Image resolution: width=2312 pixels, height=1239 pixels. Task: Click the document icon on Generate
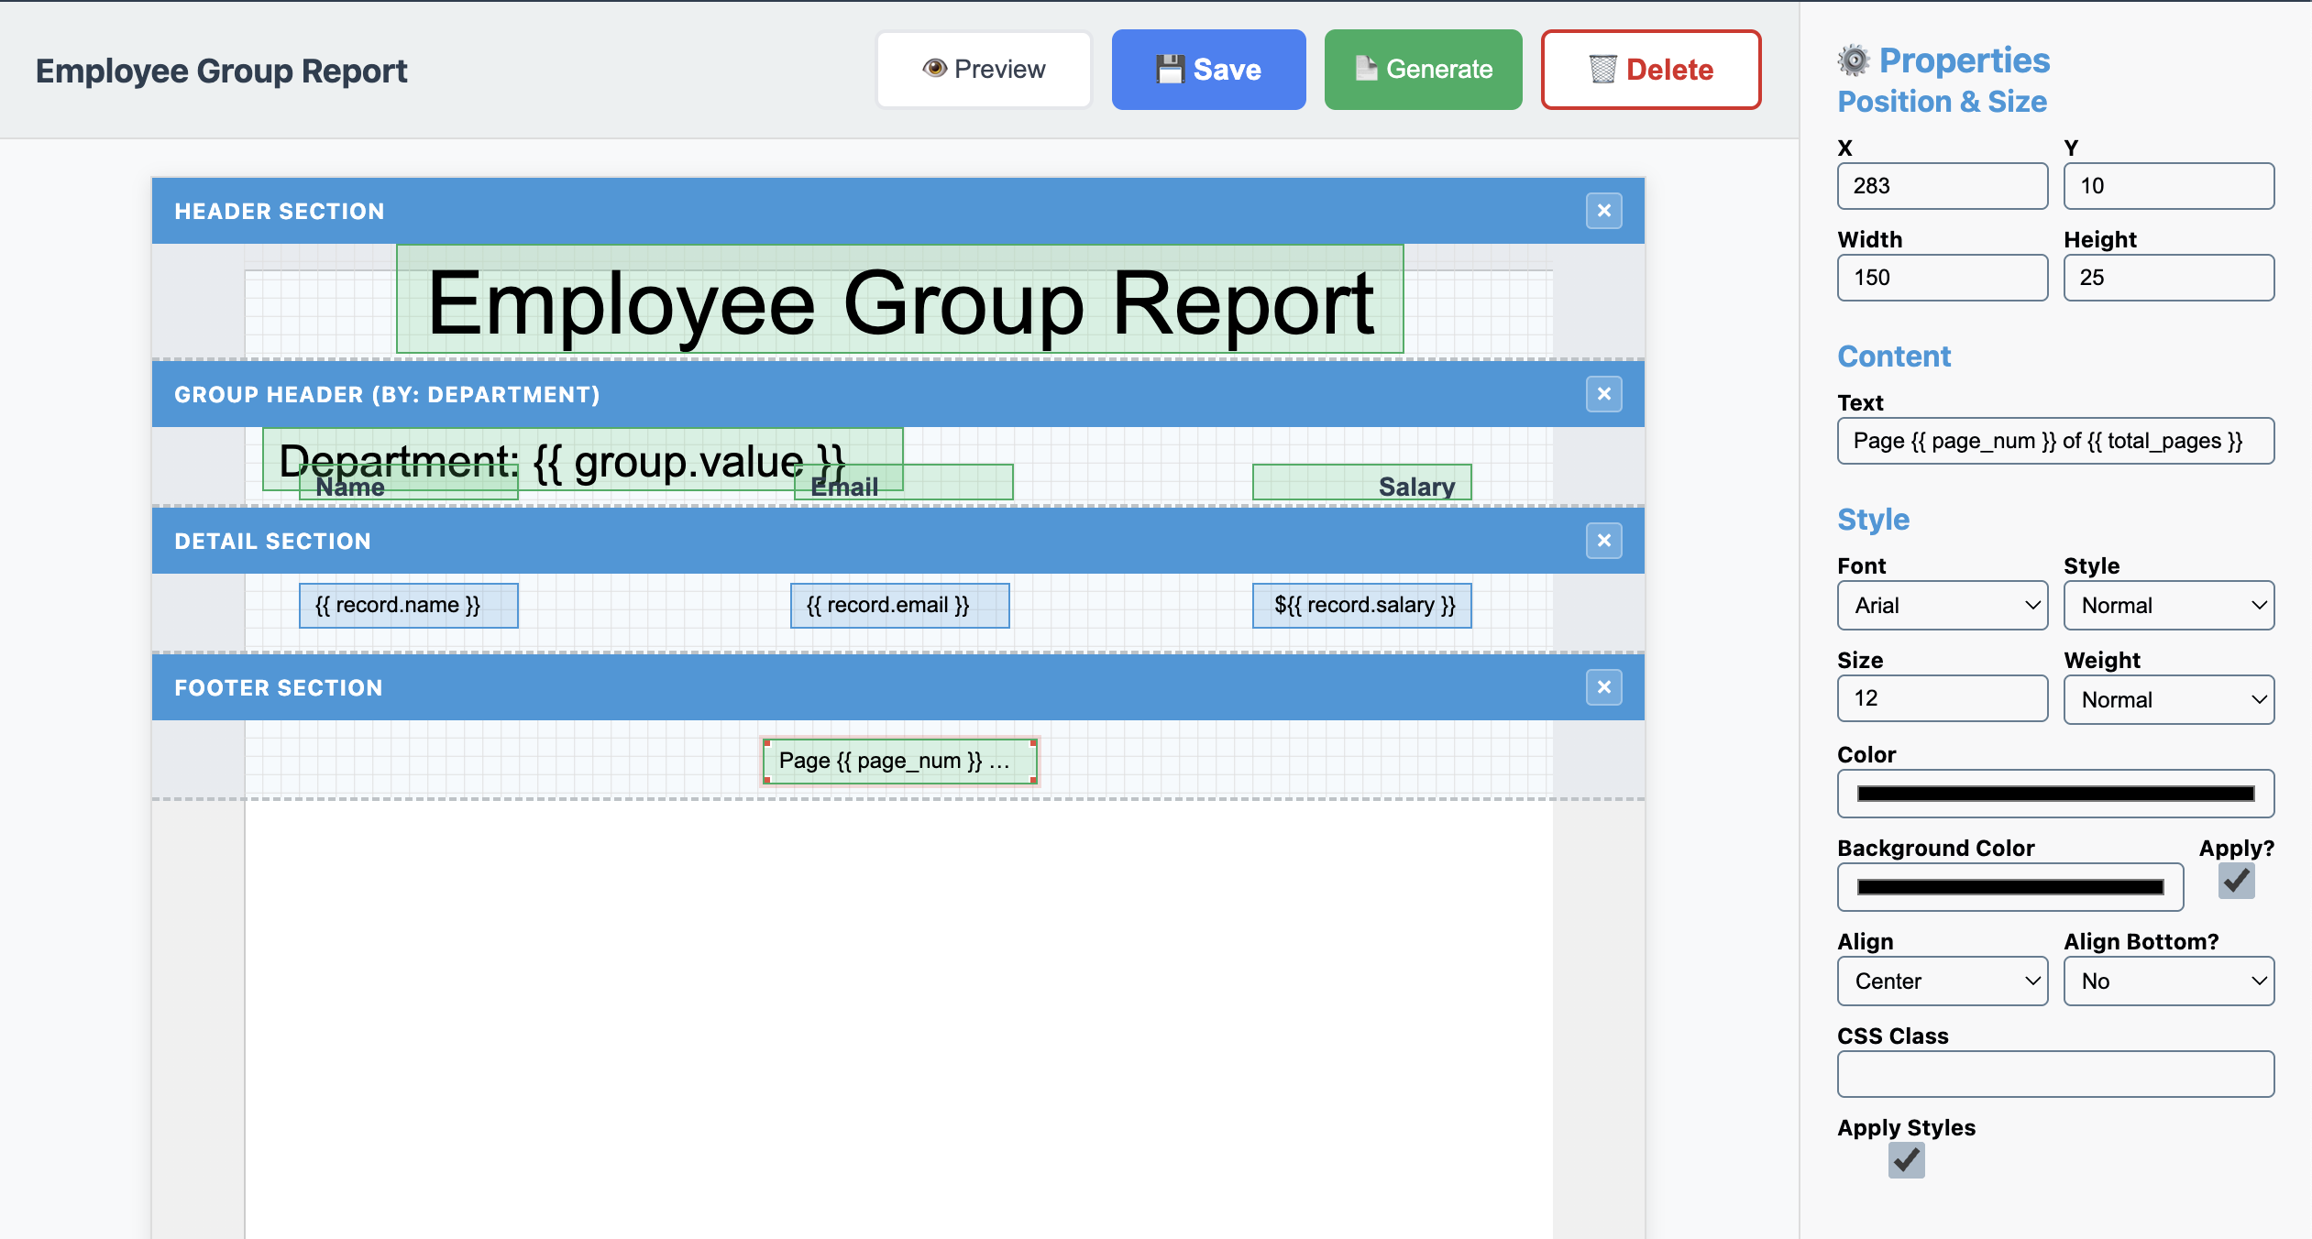pyautogui.click(x=1366, y=69)
